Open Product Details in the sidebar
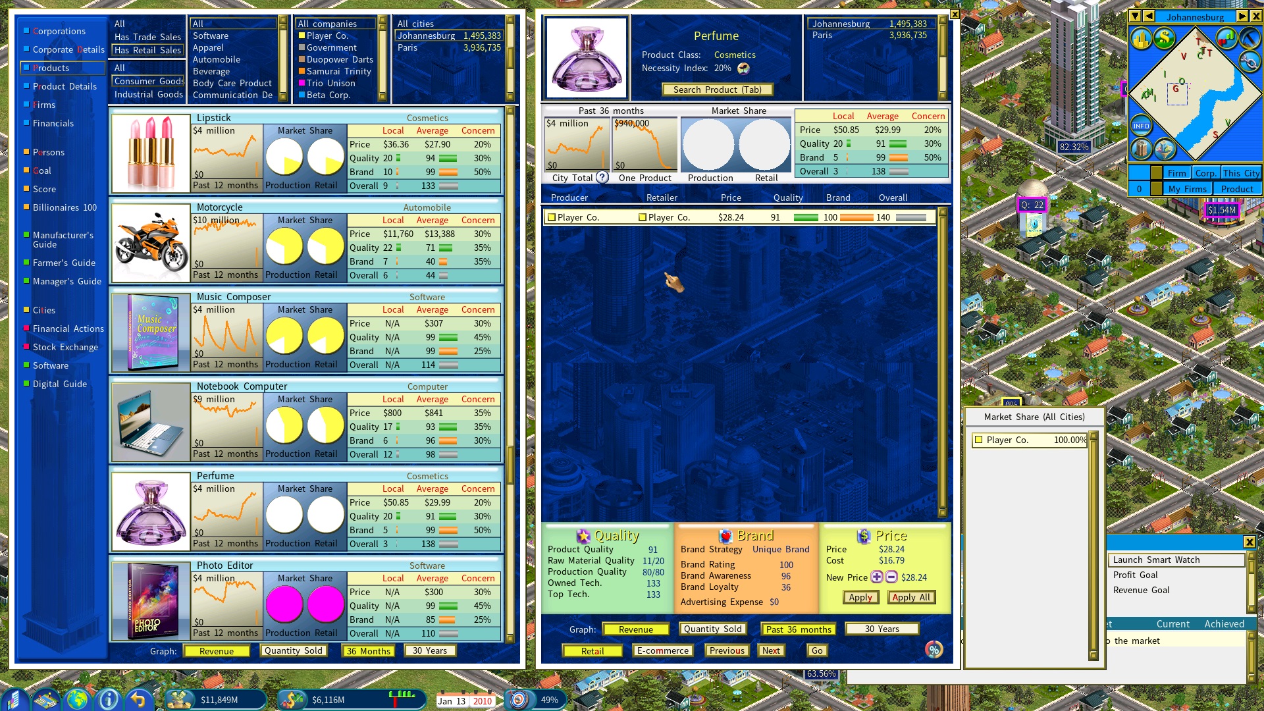Viewport: 1264px width, 711px height. [65, 86]
